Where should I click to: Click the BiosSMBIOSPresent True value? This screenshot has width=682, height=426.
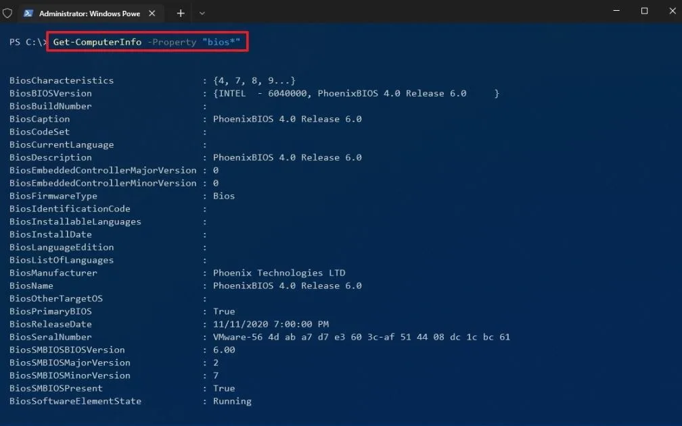(x=223, y=388)
